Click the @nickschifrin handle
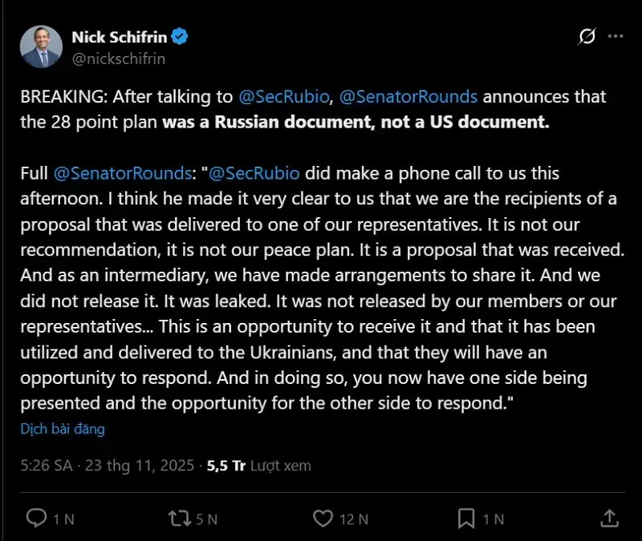642x541 pixels. coord(119,58)
